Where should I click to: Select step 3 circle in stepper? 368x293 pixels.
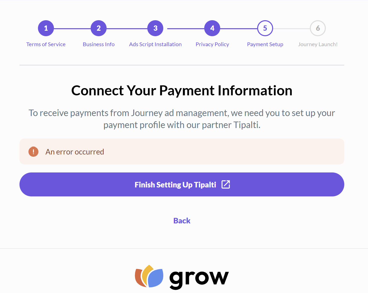coord(155,28)
